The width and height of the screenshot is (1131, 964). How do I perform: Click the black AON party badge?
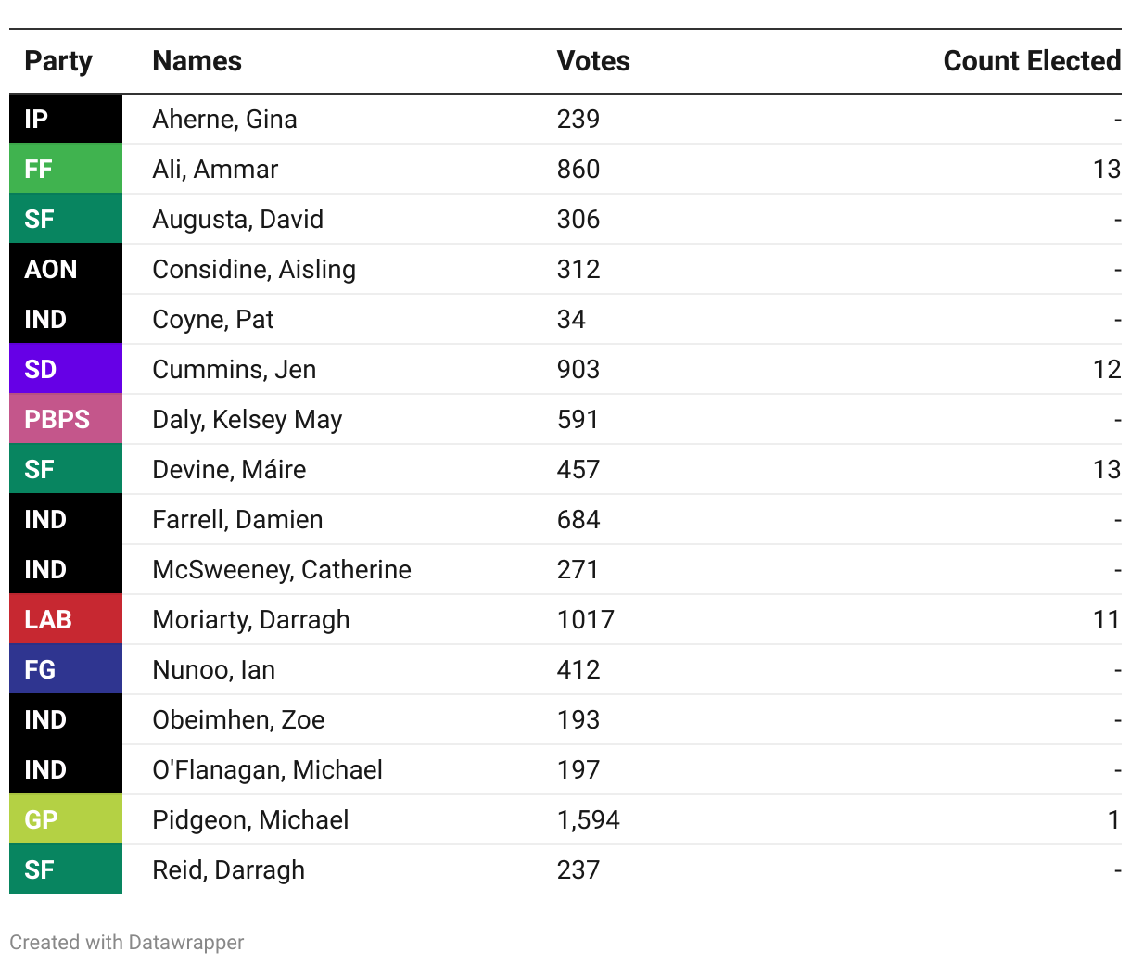click(x=65, y=269)
